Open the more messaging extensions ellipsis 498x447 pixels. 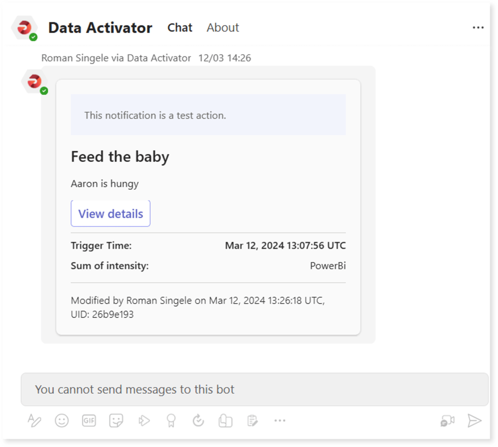[x=280, y=420]
